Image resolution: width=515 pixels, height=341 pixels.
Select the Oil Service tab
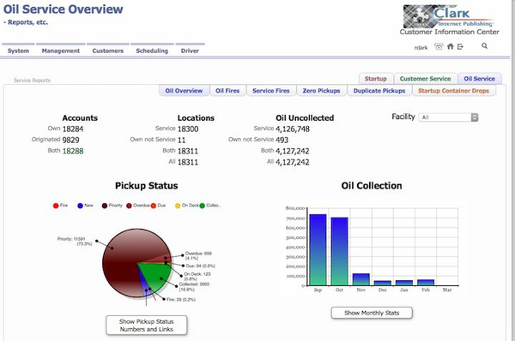tap(480, 79)
